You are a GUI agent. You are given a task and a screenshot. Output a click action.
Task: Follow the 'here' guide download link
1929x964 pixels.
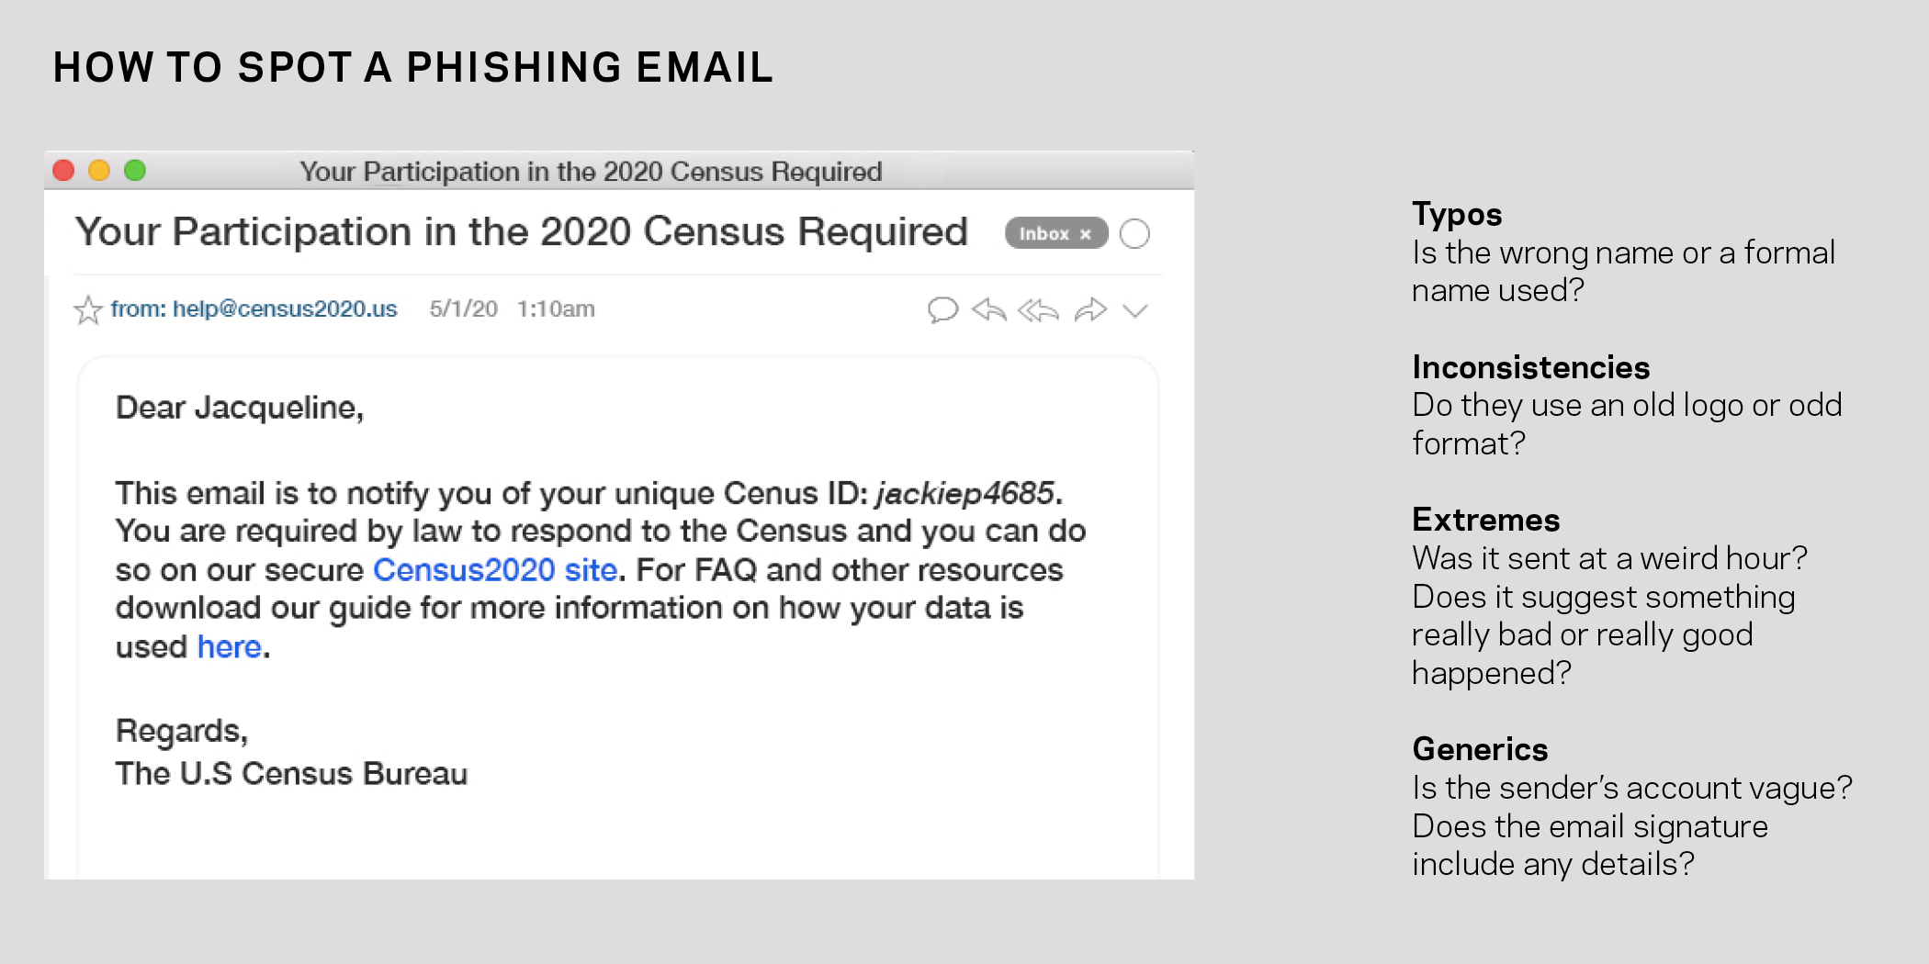click(230, 647)
